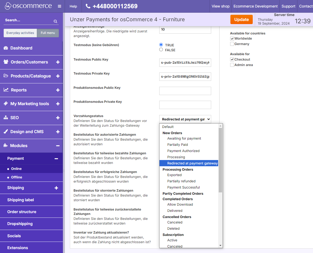Click the Products/Catalogue folder icon
Image resolution: width=313 pixels, height=253 pixels.
click(6, 76)
